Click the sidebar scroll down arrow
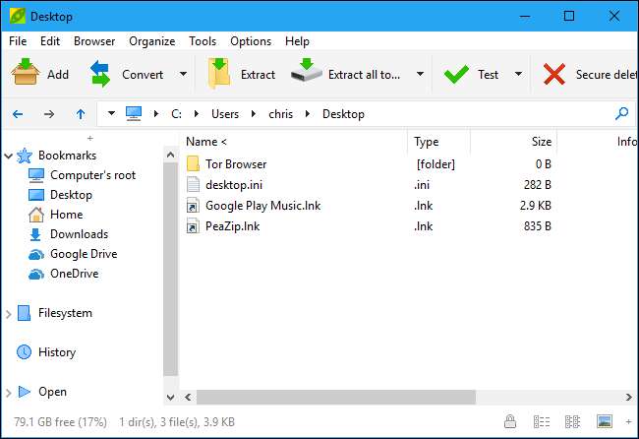 pos(171,397)
